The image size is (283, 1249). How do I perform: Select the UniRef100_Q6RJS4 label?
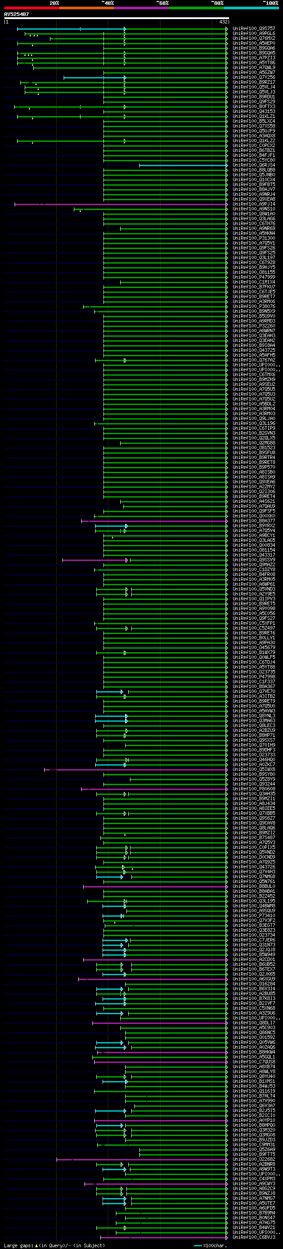pos(253,165)
